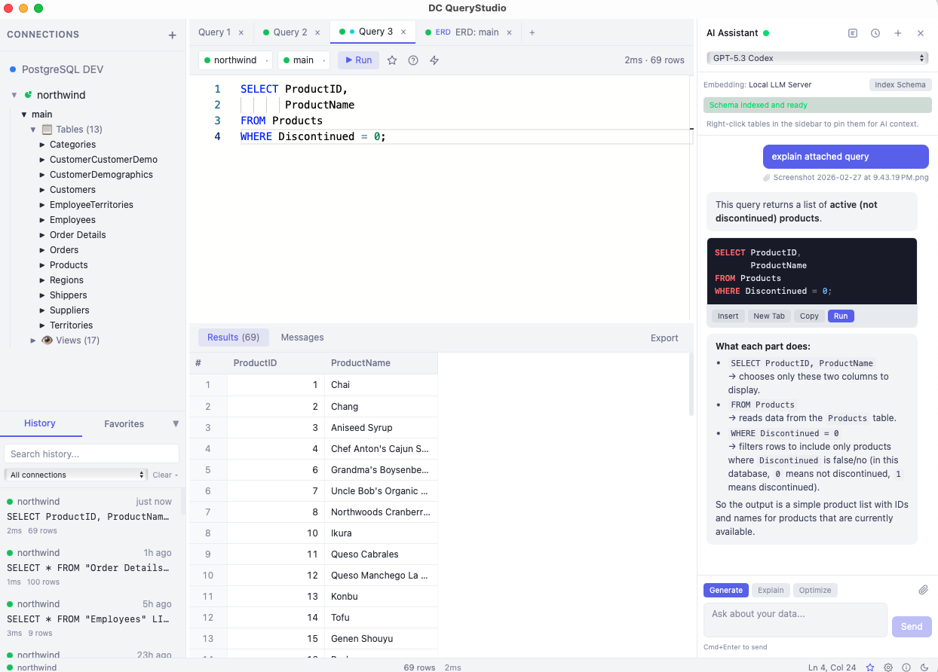Click the refresh icon in the status bar
This screenshot has width=938, height=672.
tap(924, 667)
